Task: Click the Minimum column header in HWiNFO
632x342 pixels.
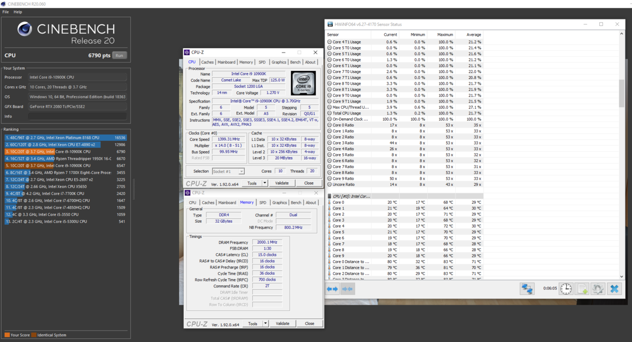Action: (417, 35)
